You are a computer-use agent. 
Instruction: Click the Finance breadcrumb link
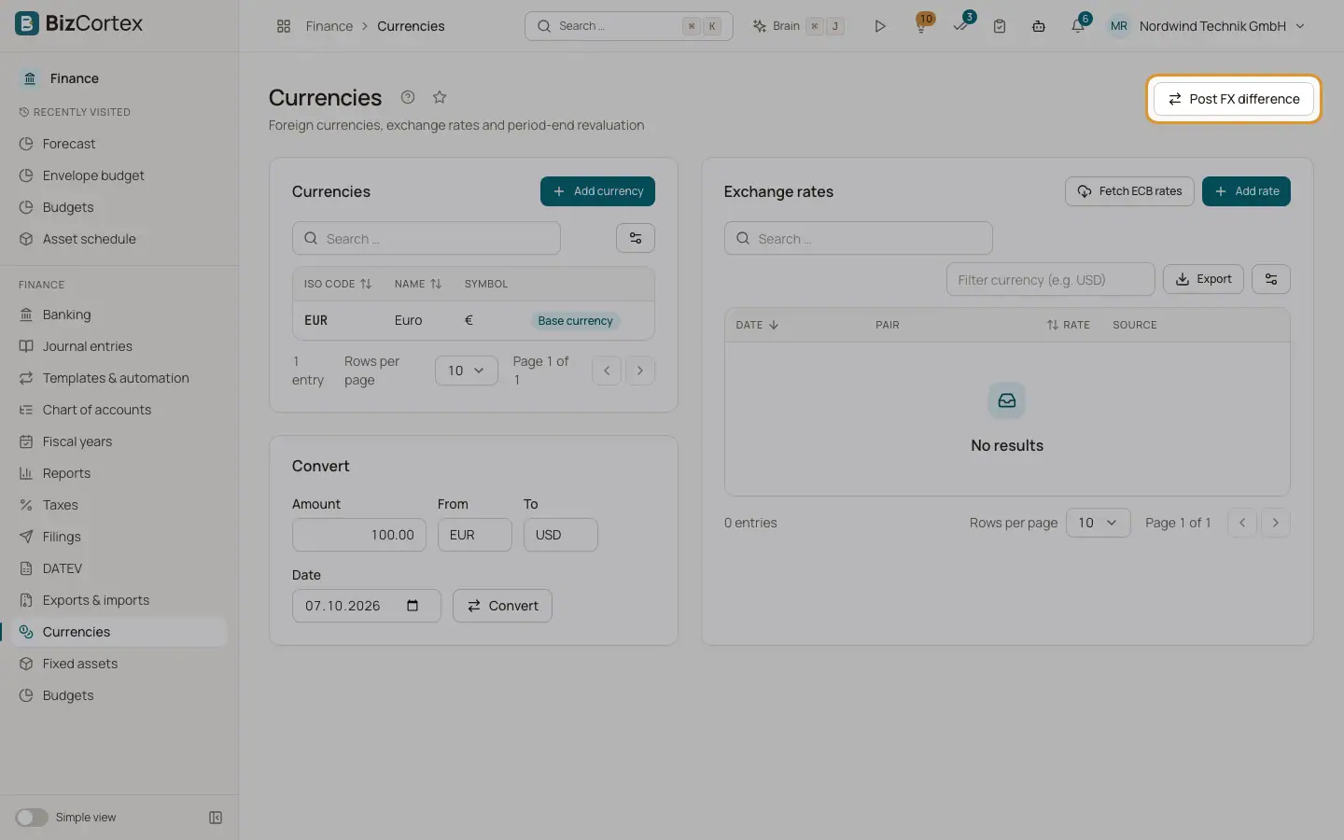pyautogui.click(x=329, y=26)
